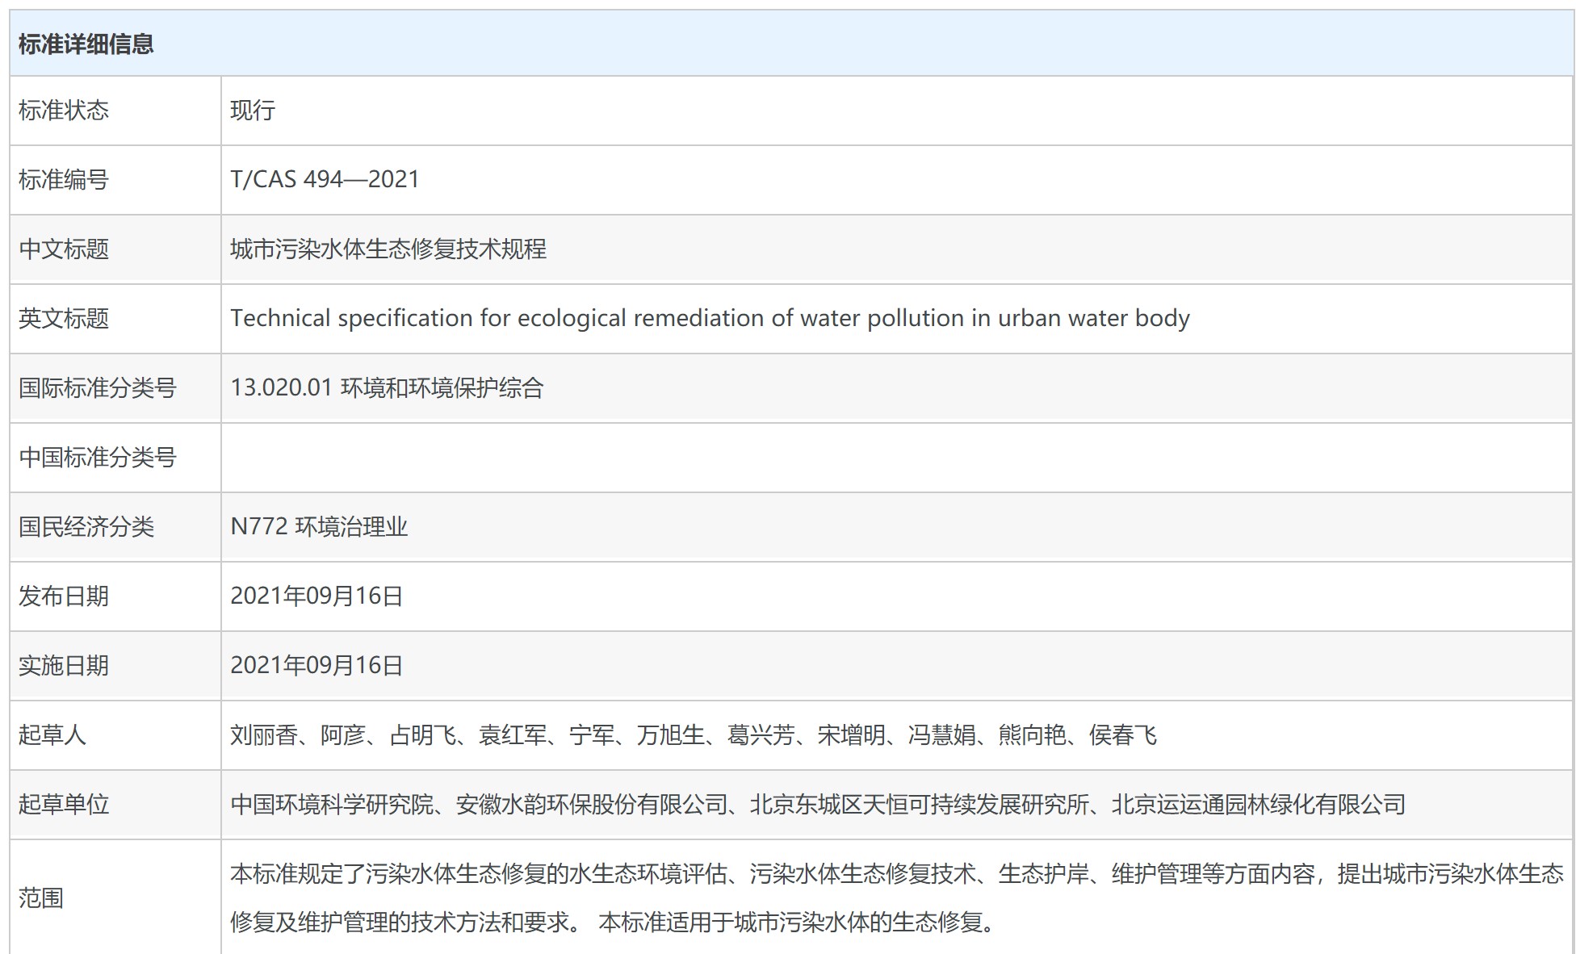
Task: Click the 发布日期 date 2021年09月16日
Action: (316, 596)
